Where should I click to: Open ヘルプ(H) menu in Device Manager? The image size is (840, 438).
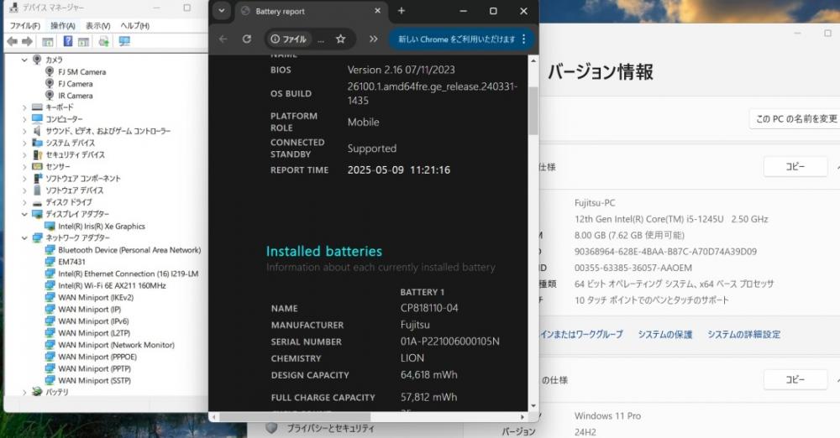click(x=134, y=26)
